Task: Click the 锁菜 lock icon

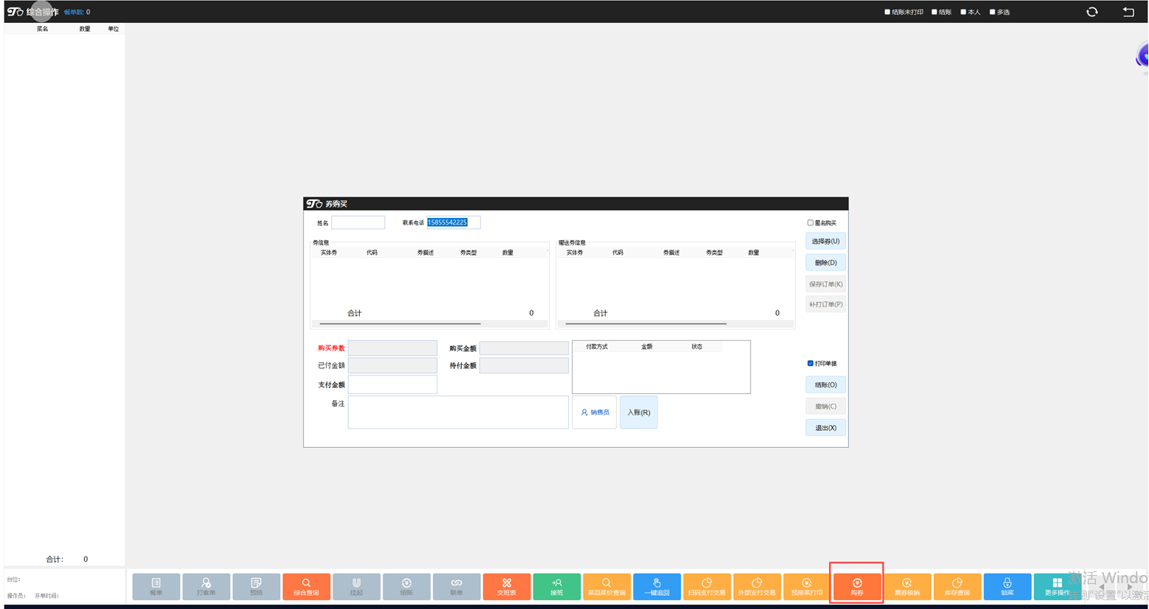Action: pyautogui.click(x=1007, y=586)
